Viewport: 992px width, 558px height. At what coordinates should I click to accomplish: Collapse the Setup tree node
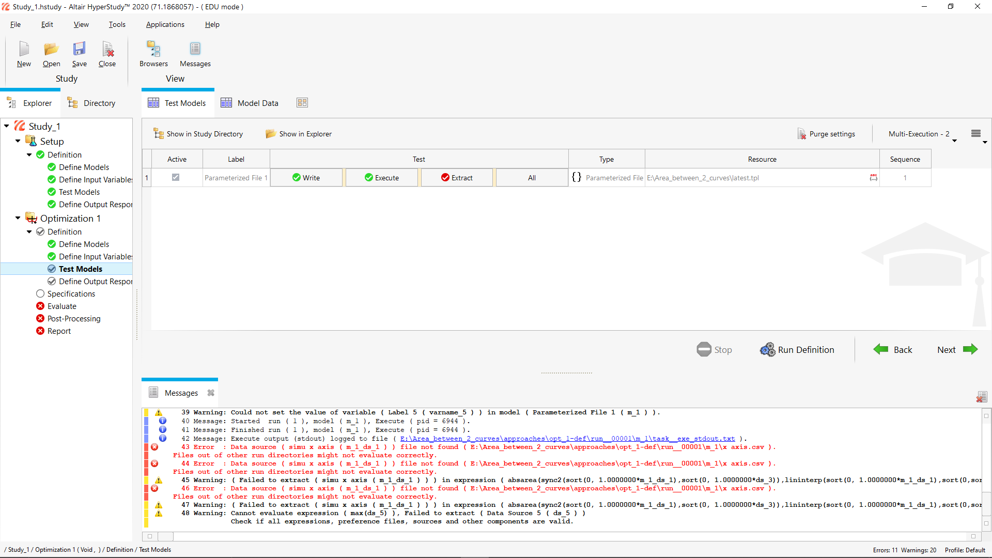coord(18,141)
